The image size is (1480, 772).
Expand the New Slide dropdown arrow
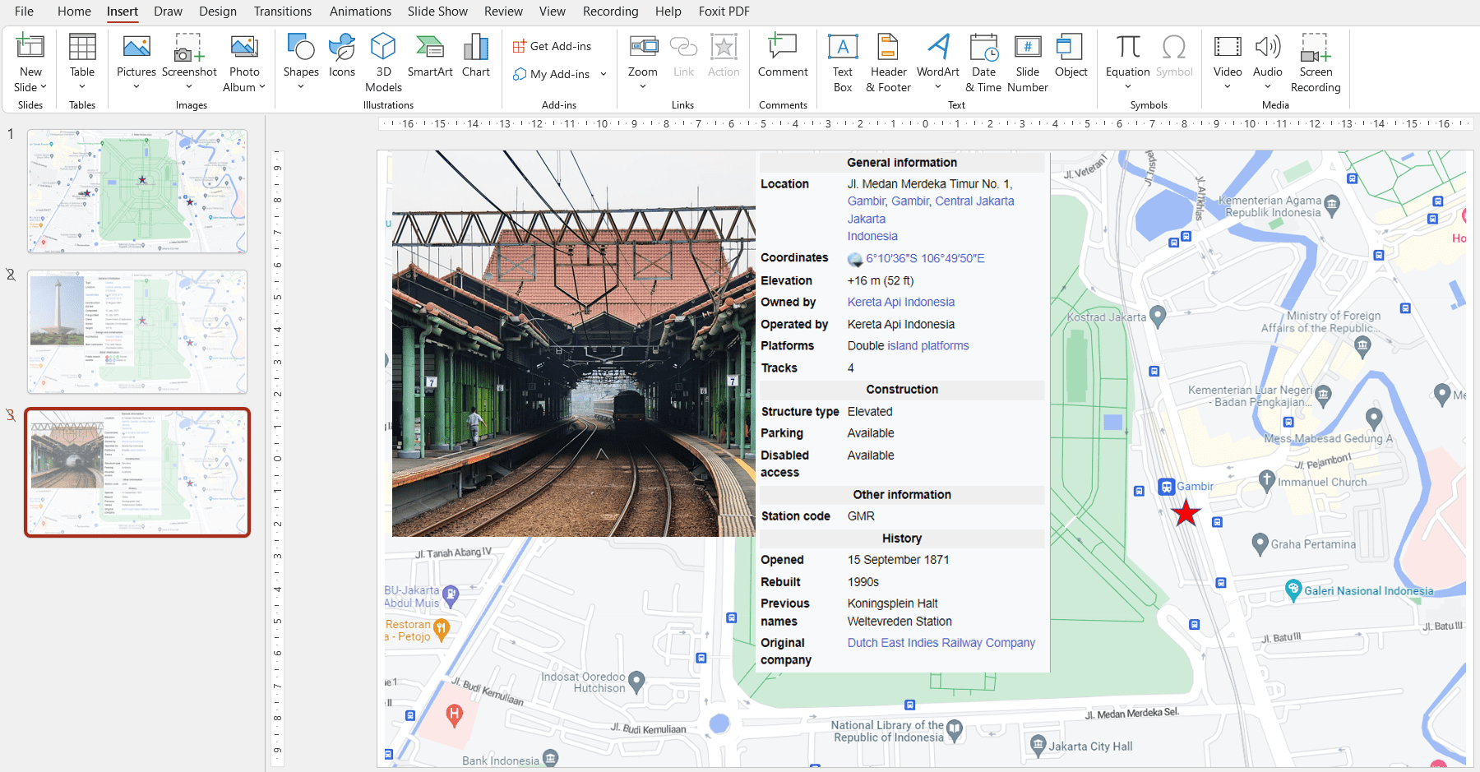(x=44, y=87)
